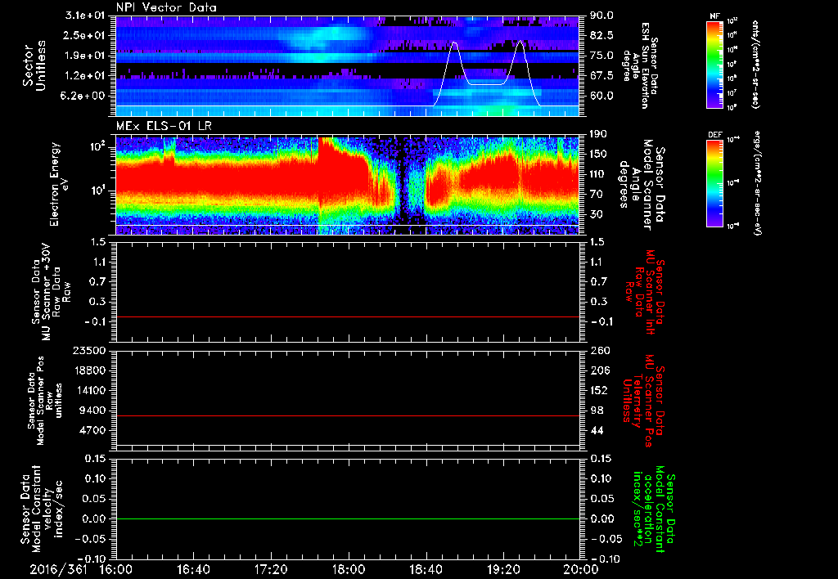Click the '1.2e+01' sector tick value
838x579 pixels.
click(85, 76)
